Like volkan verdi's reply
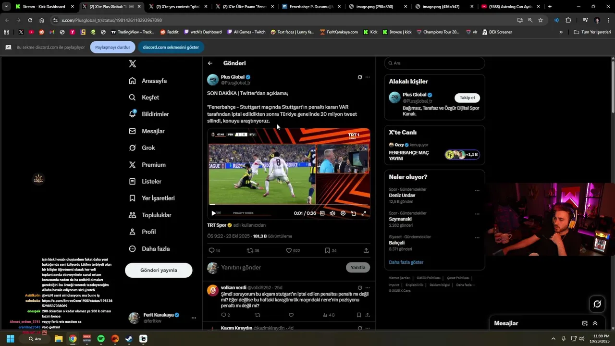Screen dimensions: 615x346 [x=291, y=315]
